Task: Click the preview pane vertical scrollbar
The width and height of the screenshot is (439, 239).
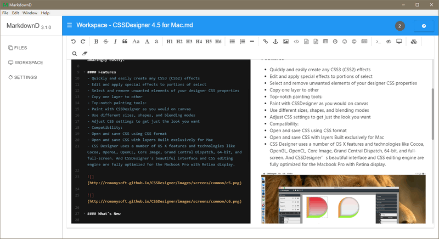Action: pyautogui.click(x=432, y=114)
